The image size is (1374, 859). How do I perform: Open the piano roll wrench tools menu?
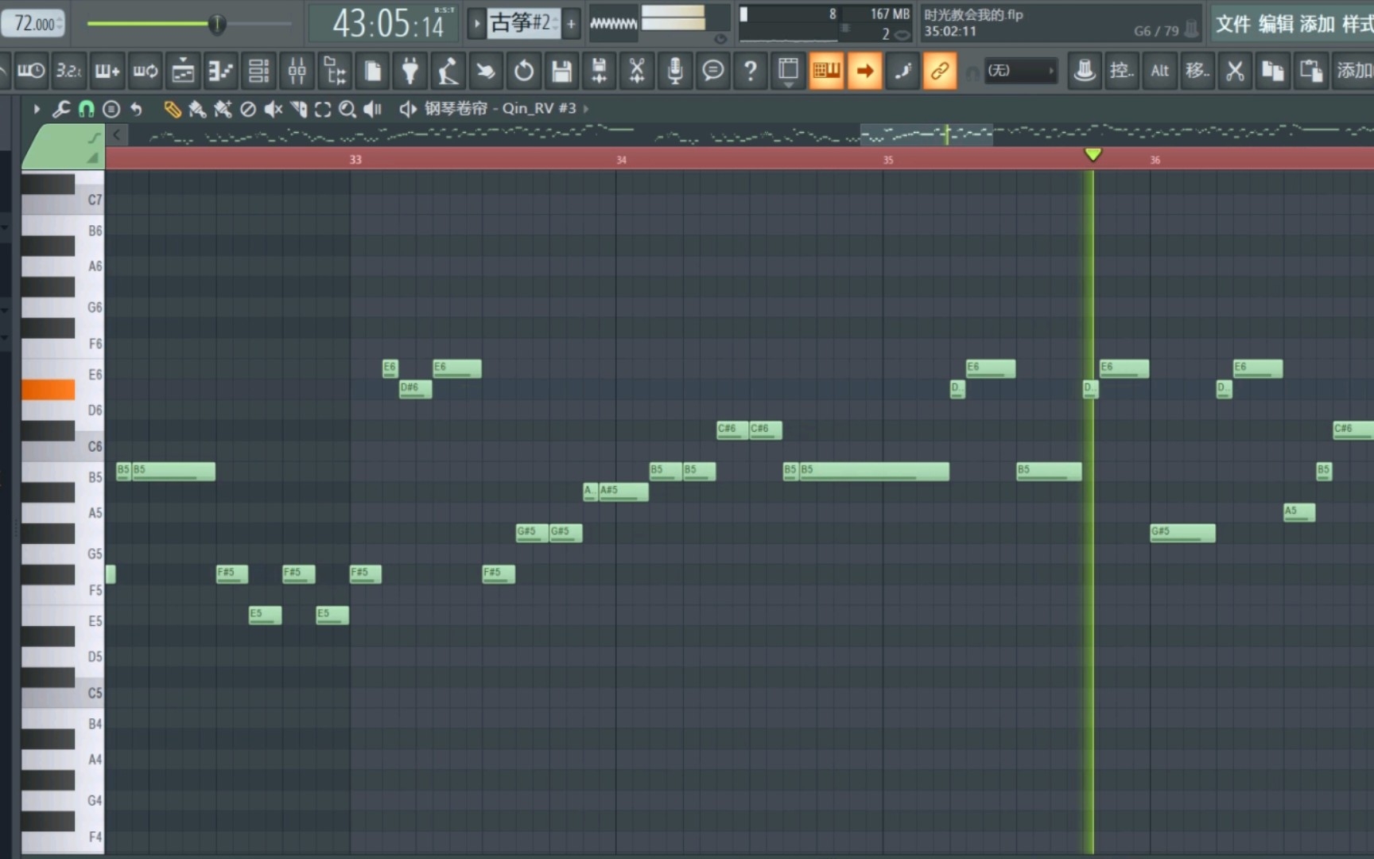click(61, 109)
